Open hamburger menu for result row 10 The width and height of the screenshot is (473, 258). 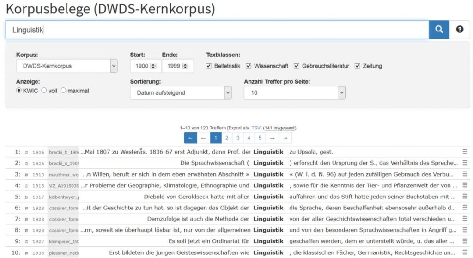click(x=465, y=252)
